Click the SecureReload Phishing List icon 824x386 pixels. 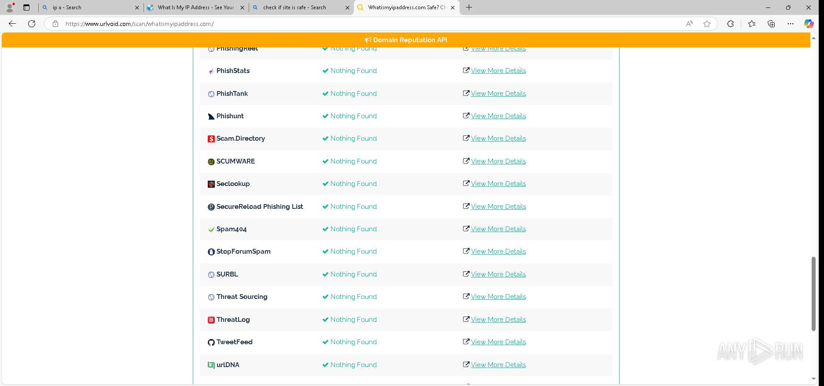click(x=211, y=207)
